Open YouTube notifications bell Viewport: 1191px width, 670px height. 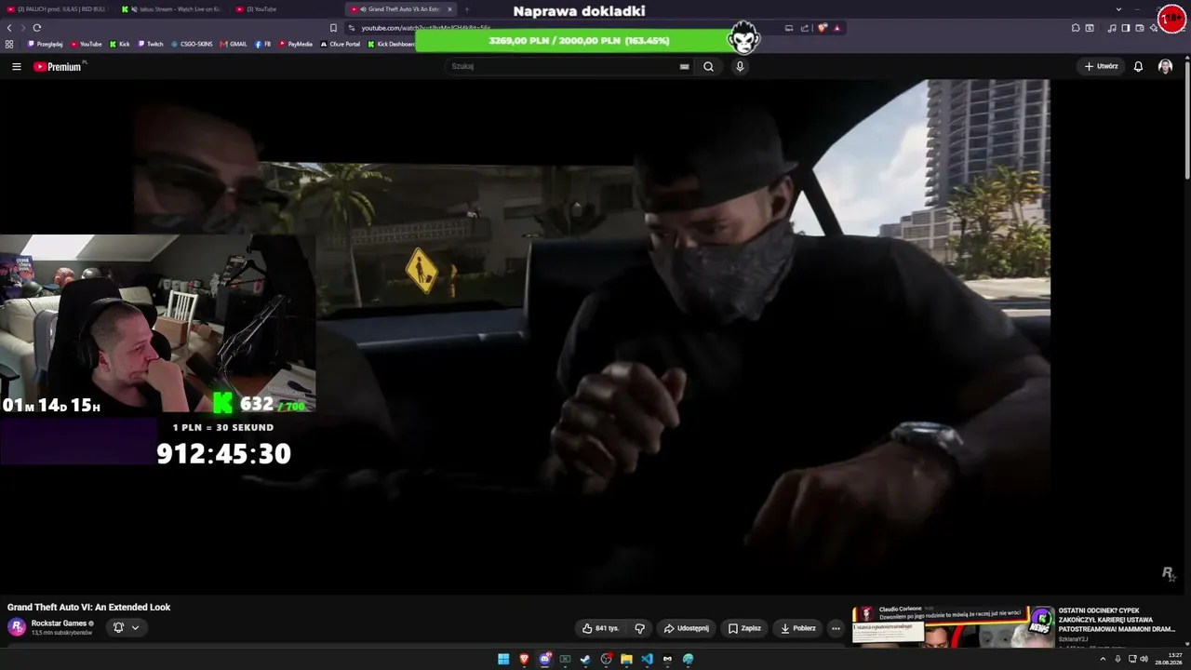point(1138,66)
